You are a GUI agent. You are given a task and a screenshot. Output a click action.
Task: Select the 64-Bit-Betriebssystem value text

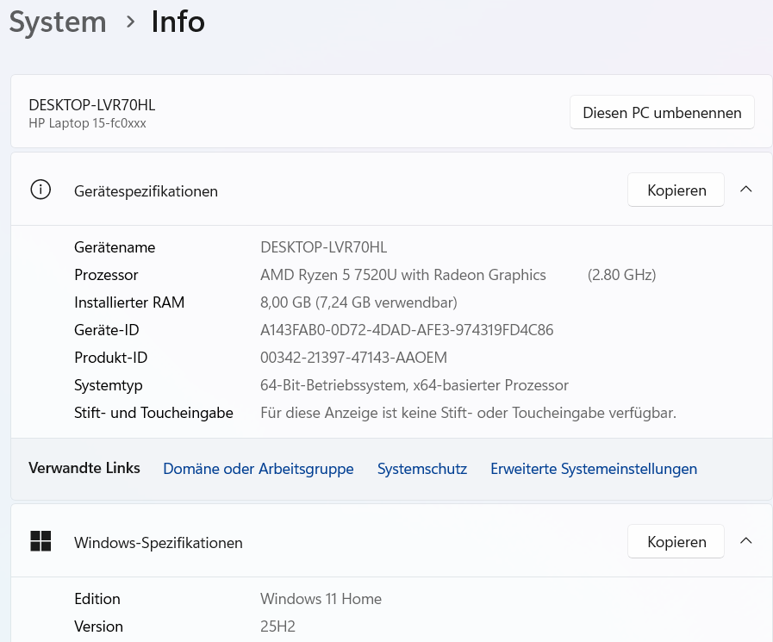click(x=415, y=385)
